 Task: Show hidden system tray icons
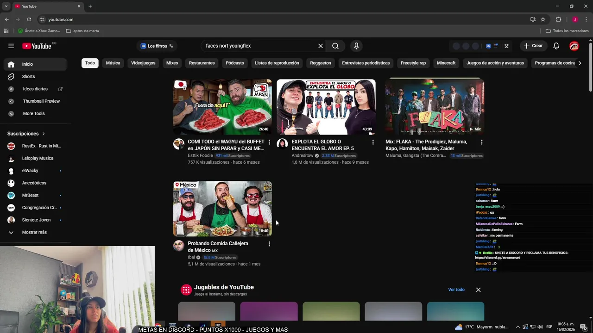point(517,327)
